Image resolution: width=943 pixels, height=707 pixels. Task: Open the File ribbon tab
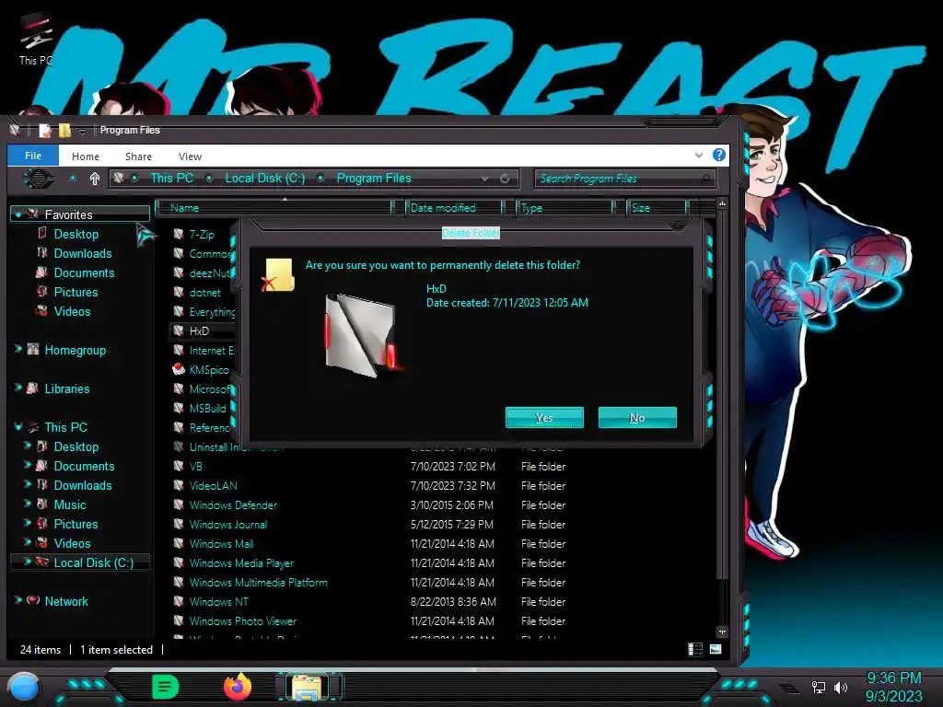pyautogui.click(x=33, y=156)
